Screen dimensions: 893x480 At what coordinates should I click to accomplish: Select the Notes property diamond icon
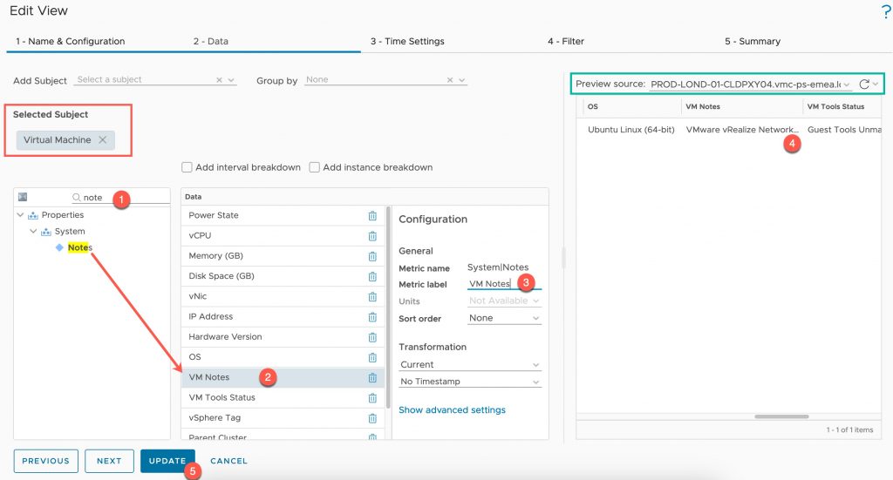tap(59, 247)
